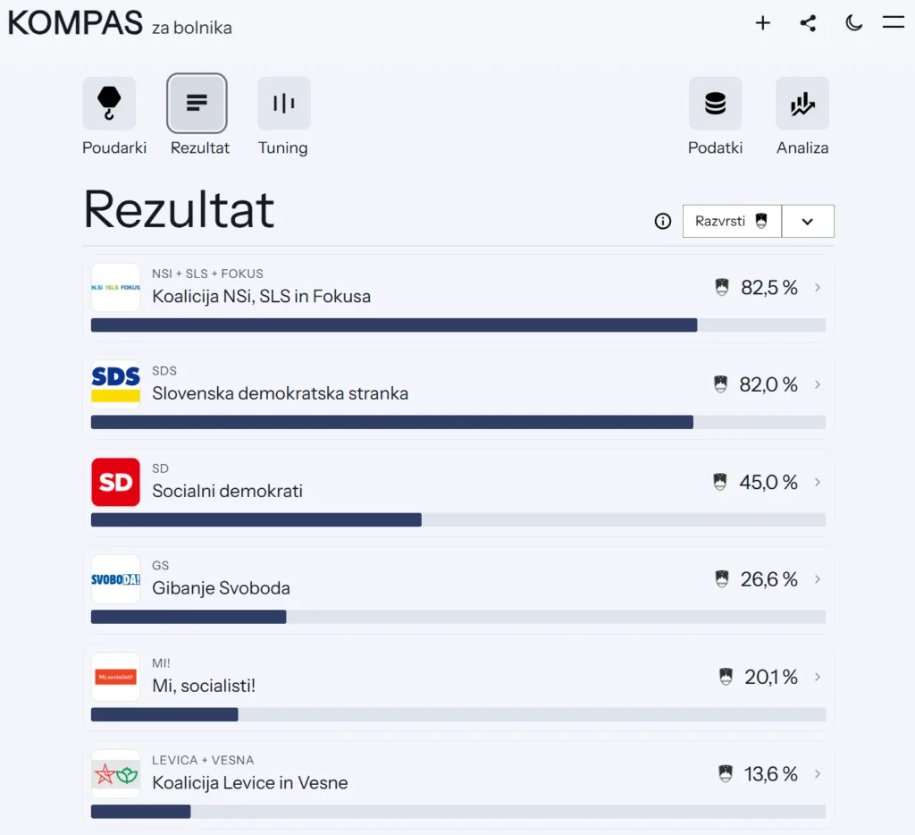
Task: Open the Podatki database icon
Action: tap(715, 104)
